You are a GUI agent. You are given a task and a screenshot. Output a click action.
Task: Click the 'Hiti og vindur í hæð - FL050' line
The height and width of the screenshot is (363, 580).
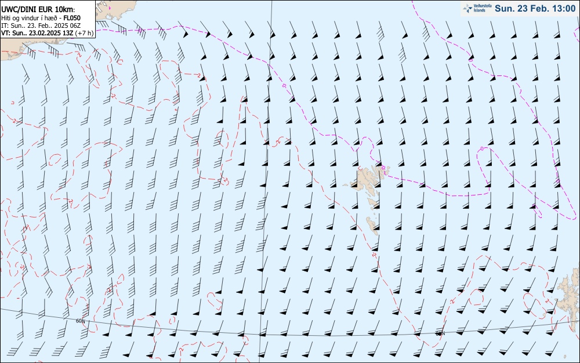click(x=41, y=18)
